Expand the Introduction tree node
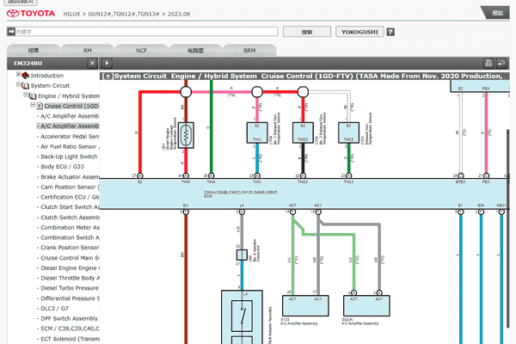 18,76
